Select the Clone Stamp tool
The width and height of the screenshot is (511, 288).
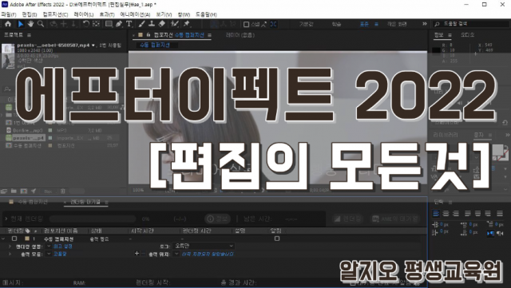[152, 24]
